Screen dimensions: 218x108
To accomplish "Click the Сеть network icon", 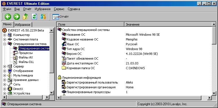I will pos(10,84).
